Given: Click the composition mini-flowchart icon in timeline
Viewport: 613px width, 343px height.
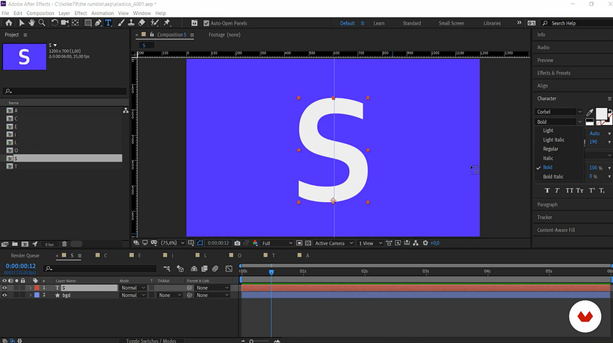Looking at the screenshot, I should [x=167, y=268].
